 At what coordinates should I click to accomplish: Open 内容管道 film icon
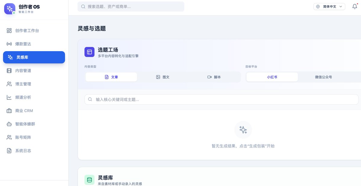(x=9, y=71)
